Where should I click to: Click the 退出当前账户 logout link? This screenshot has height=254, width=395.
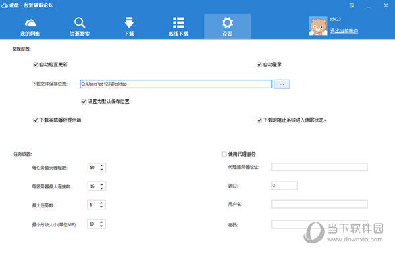pyautogui.click(x=344, y=31)
